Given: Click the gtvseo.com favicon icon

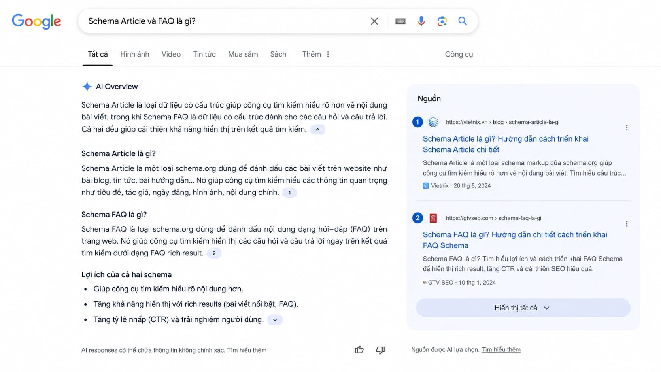Looking at the screenshot, I should coord(433,218).
